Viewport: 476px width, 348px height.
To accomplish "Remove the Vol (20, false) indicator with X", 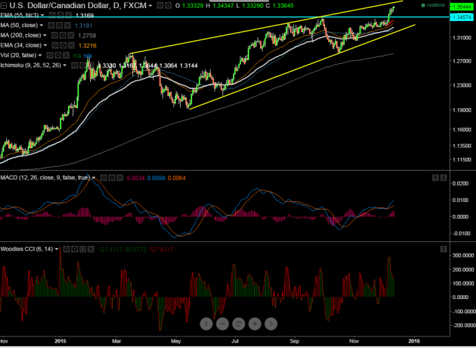I will (66, 56).
